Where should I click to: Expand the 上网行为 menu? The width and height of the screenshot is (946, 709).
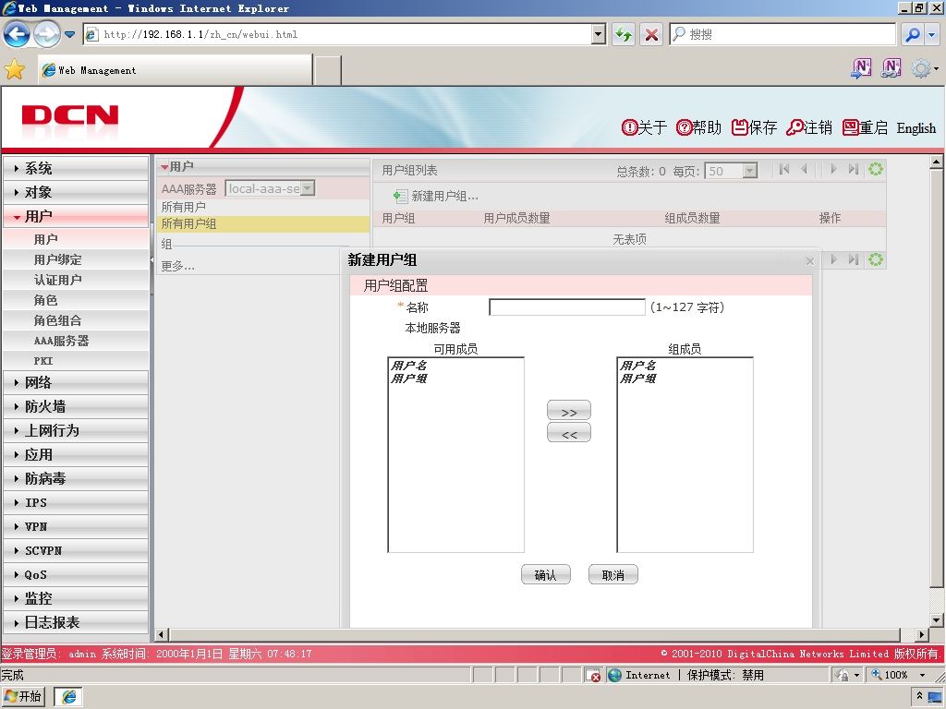click(x=76, y=430)
